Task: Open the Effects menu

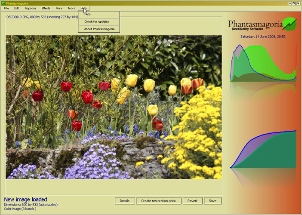Action: (x=46, y=8)
